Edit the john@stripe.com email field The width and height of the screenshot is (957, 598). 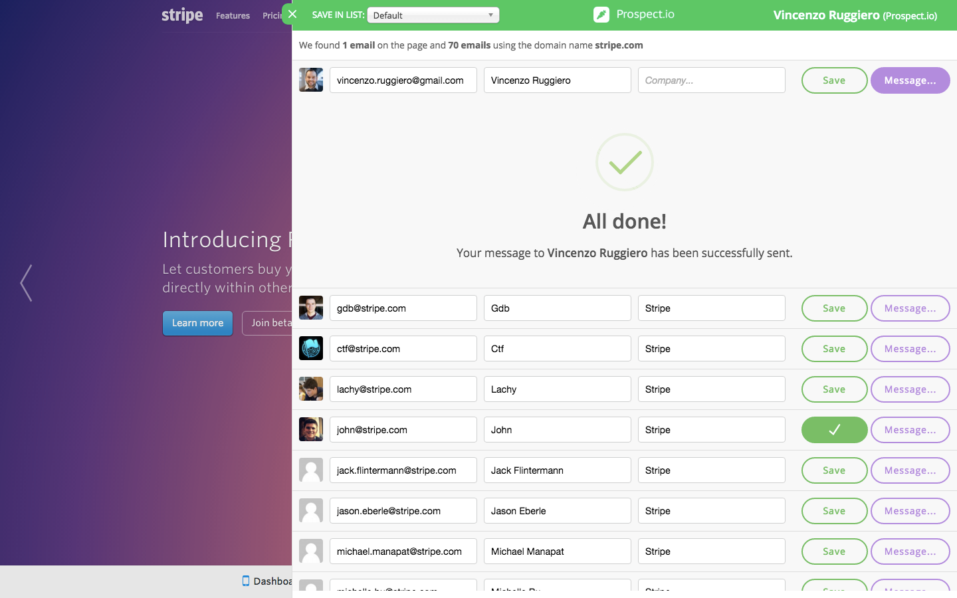coord(403,430)
